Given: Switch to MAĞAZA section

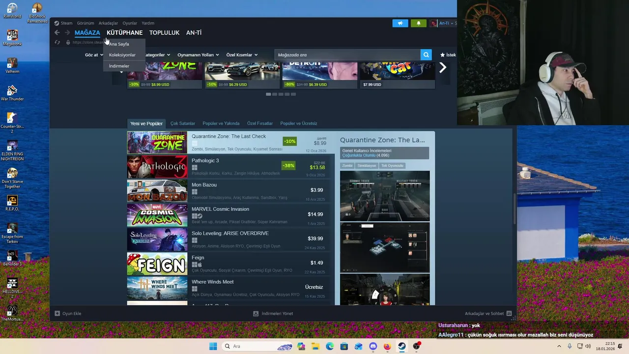Looking at the screenshot, I should tap(87, 32).
